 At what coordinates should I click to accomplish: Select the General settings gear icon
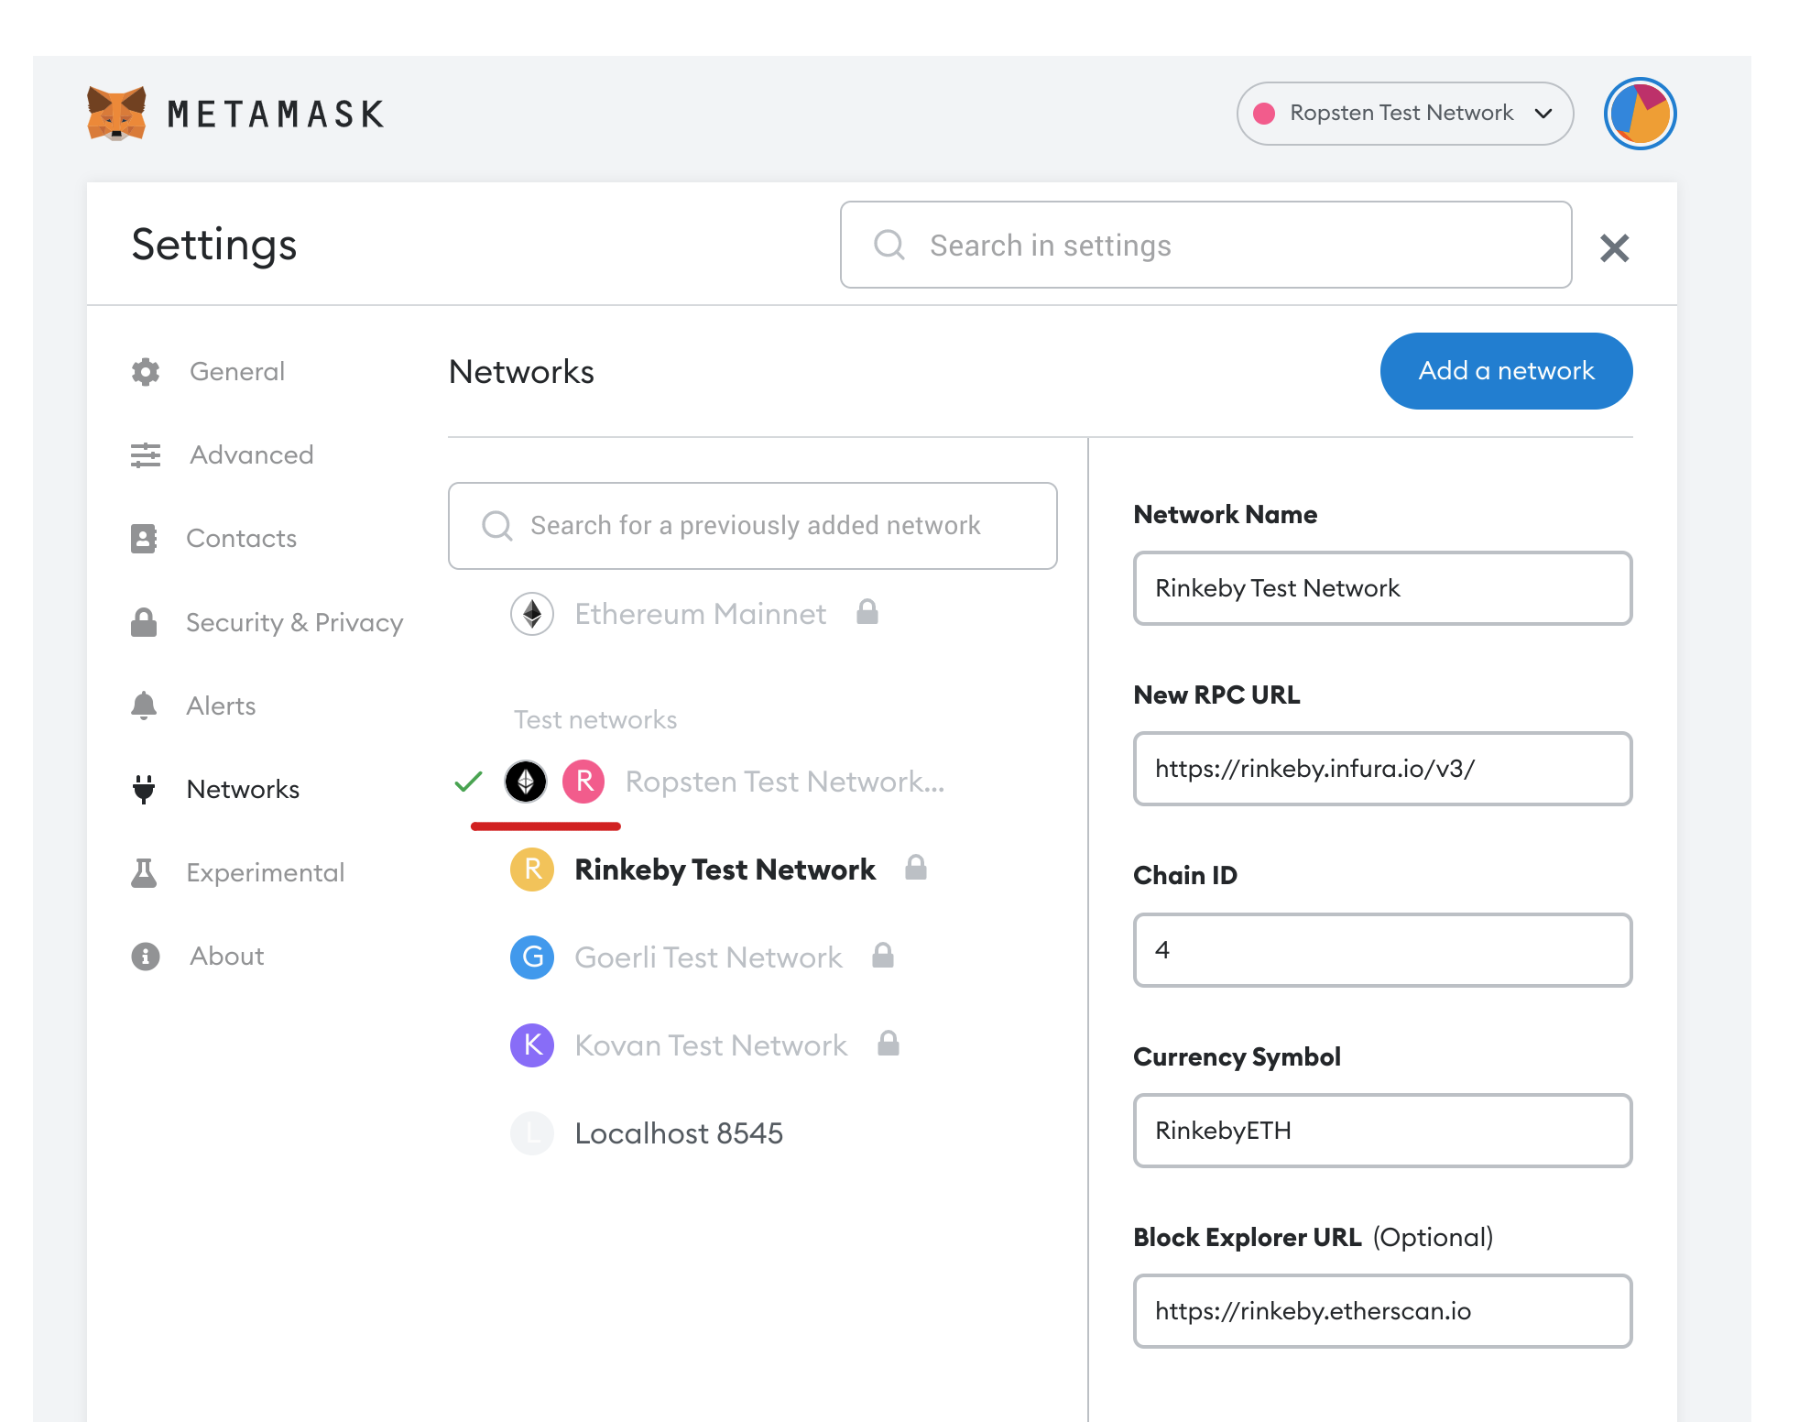(145, 371)
